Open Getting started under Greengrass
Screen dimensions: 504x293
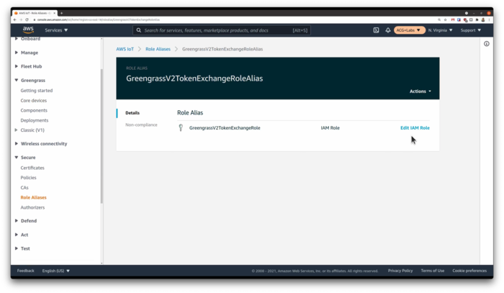(x=37, y=91)
